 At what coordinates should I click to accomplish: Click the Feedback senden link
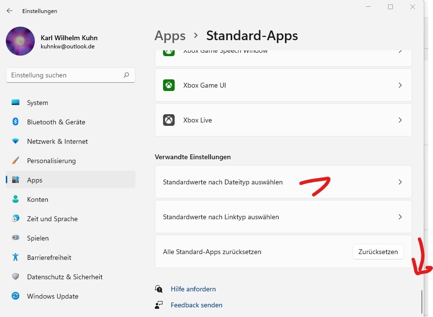196,305
